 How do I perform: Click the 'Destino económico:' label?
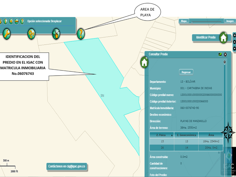(x=161, y=115)
